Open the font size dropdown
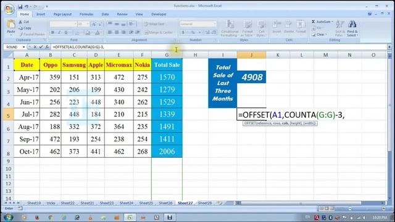The image size is (395, 222). (x=88, y=24)
